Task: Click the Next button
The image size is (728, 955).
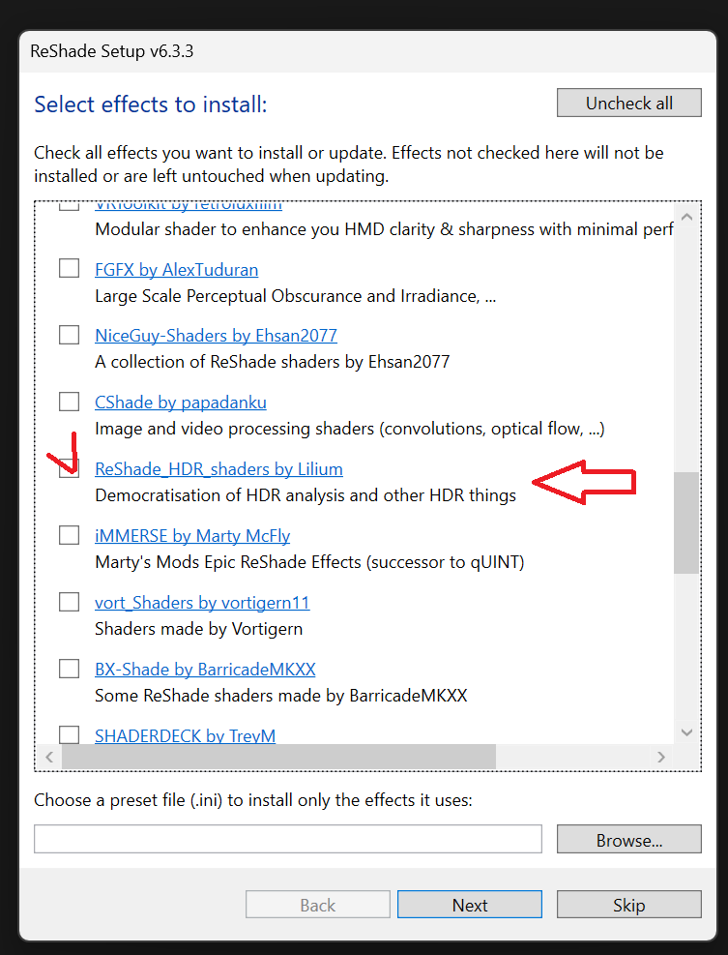Action: (x=469, y=905)
